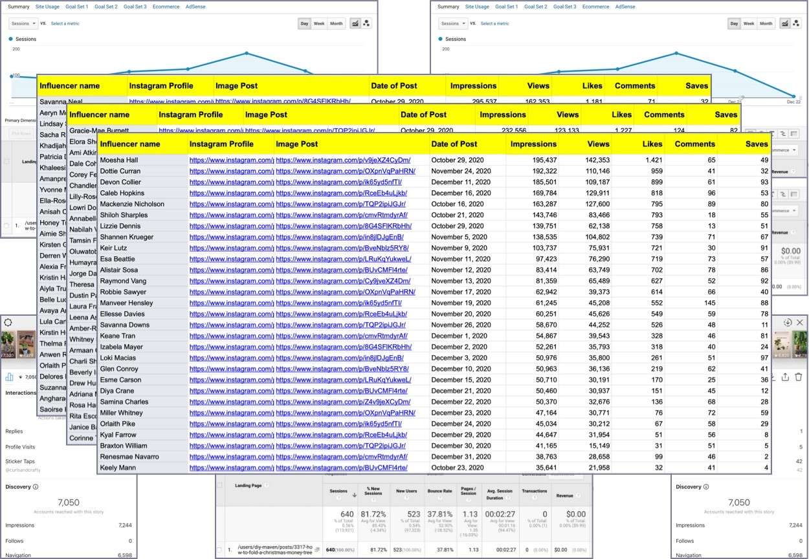
Task: Select Day view in right Analytics panel
Action: 734,23
